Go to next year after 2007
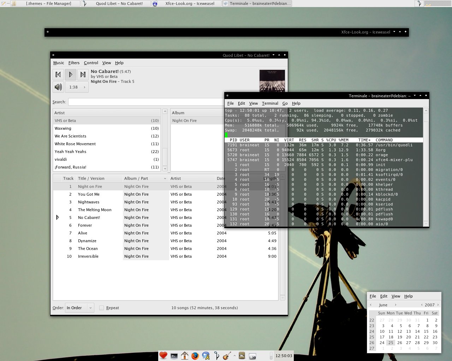The height and width of the screenshot is (361, 452). pyautogui.click(x=438, y=305)
